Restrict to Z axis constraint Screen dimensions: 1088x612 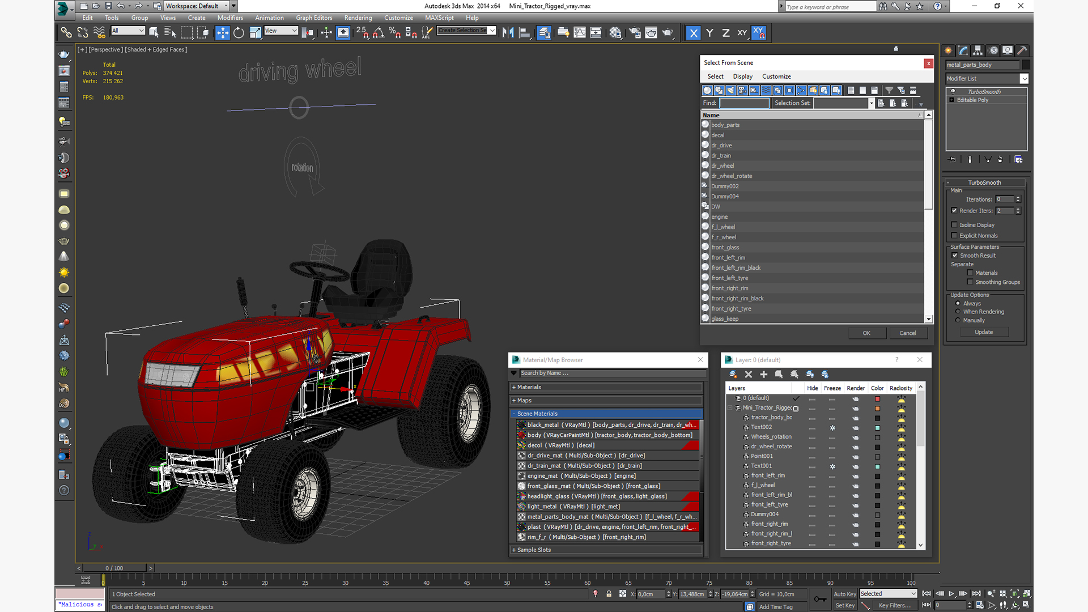tap(726, 33)
